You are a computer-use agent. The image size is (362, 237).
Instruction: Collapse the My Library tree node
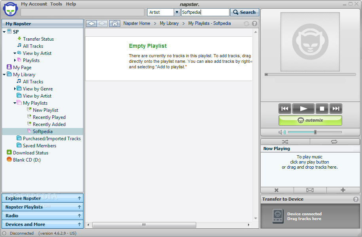(4, 75)
